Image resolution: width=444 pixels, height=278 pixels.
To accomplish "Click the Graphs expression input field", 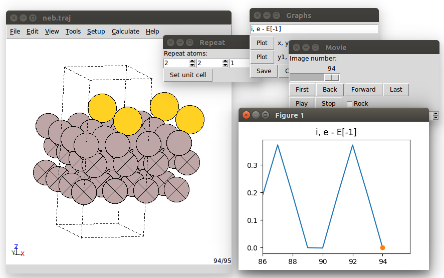I will [314, 29].
